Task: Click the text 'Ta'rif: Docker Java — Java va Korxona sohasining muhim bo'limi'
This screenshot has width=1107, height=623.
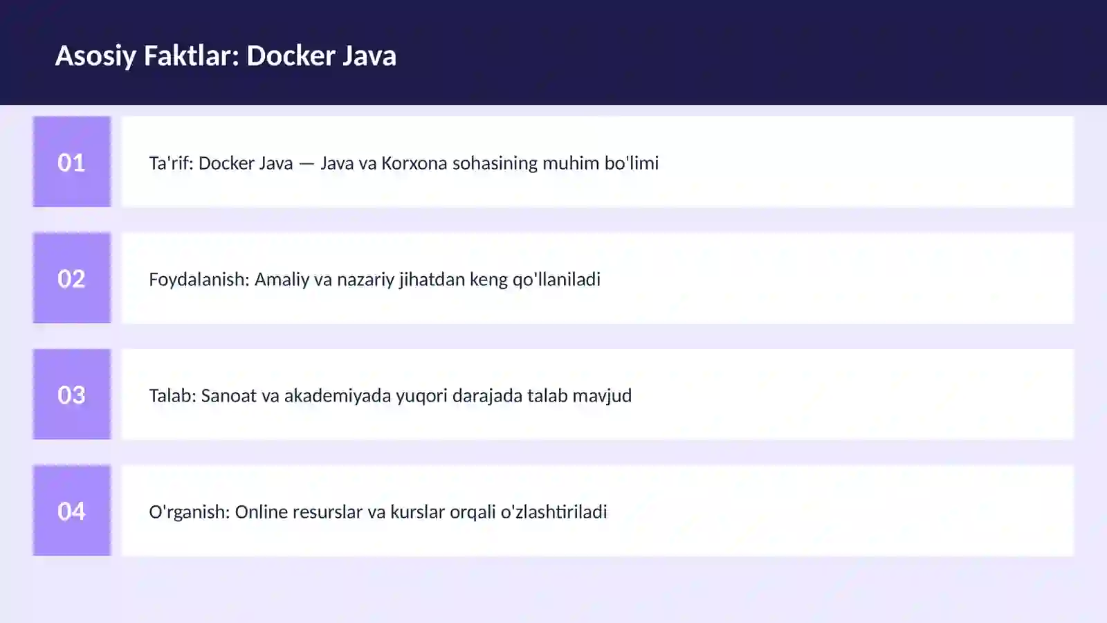Action: pyautogui.click(x=403, y=163)
